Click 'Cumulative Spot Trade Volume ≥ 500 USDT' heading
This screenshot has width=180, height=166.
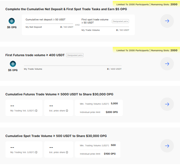click(56, 136)
